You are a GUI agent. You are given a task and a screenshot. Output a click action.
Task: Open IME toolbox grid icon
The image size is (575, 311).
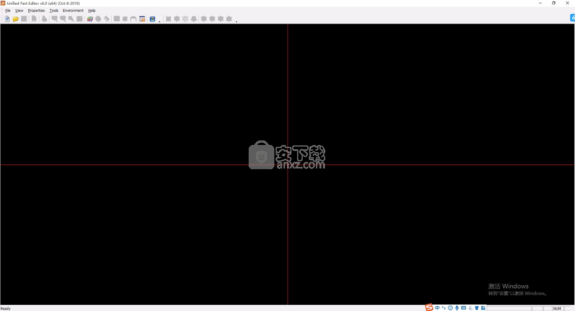(483, 308)
